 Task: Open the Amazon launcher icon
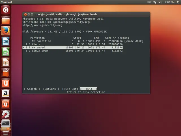(6, 93)
